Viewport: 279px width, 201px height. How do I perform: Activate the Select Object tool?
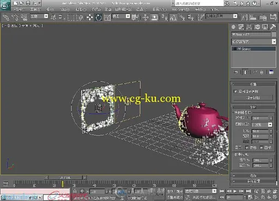(x=53, y=17)
